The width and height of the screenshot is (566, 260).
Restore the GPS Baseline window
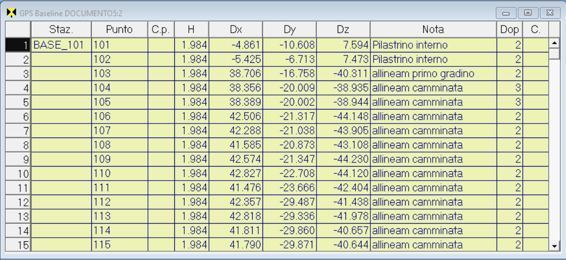click(x=528, y=13)
